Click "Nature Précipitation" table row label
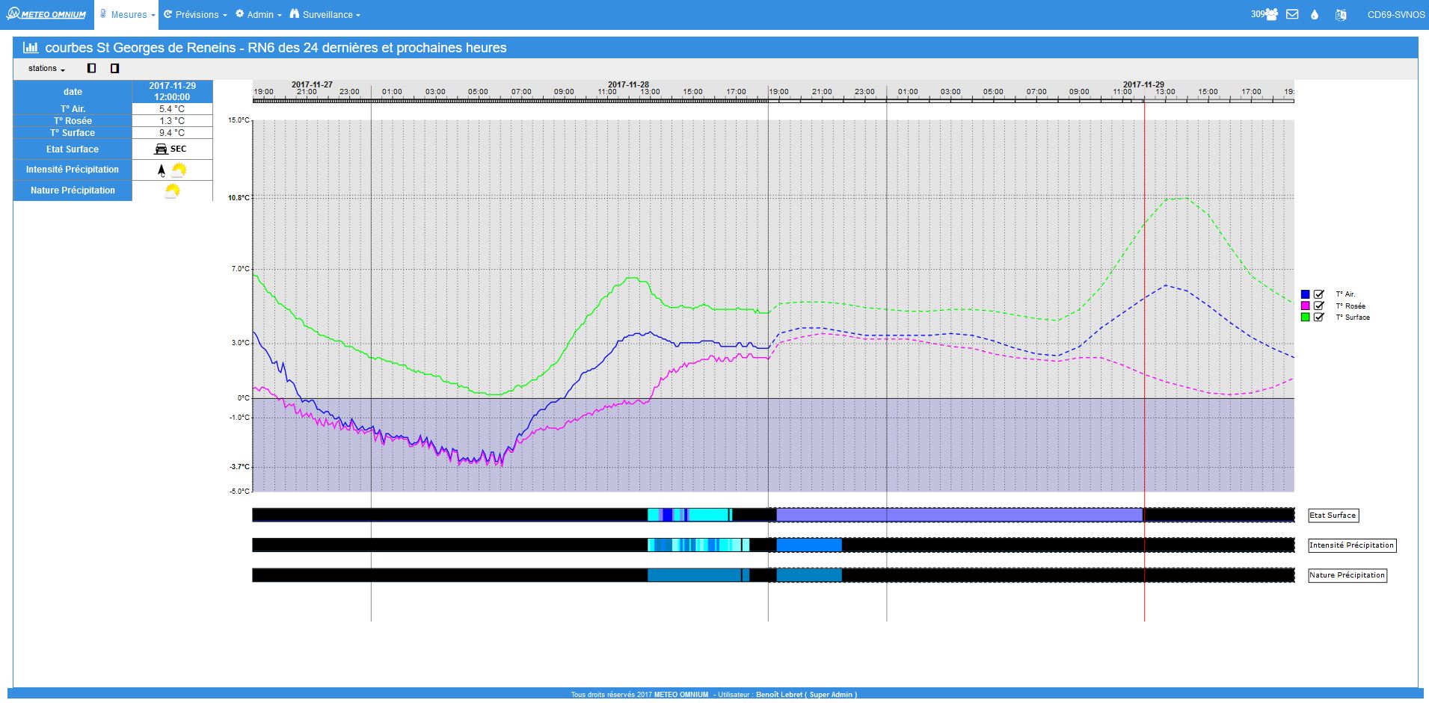The height and width of the screenshot is (703, 1429). tap(73, 191)
